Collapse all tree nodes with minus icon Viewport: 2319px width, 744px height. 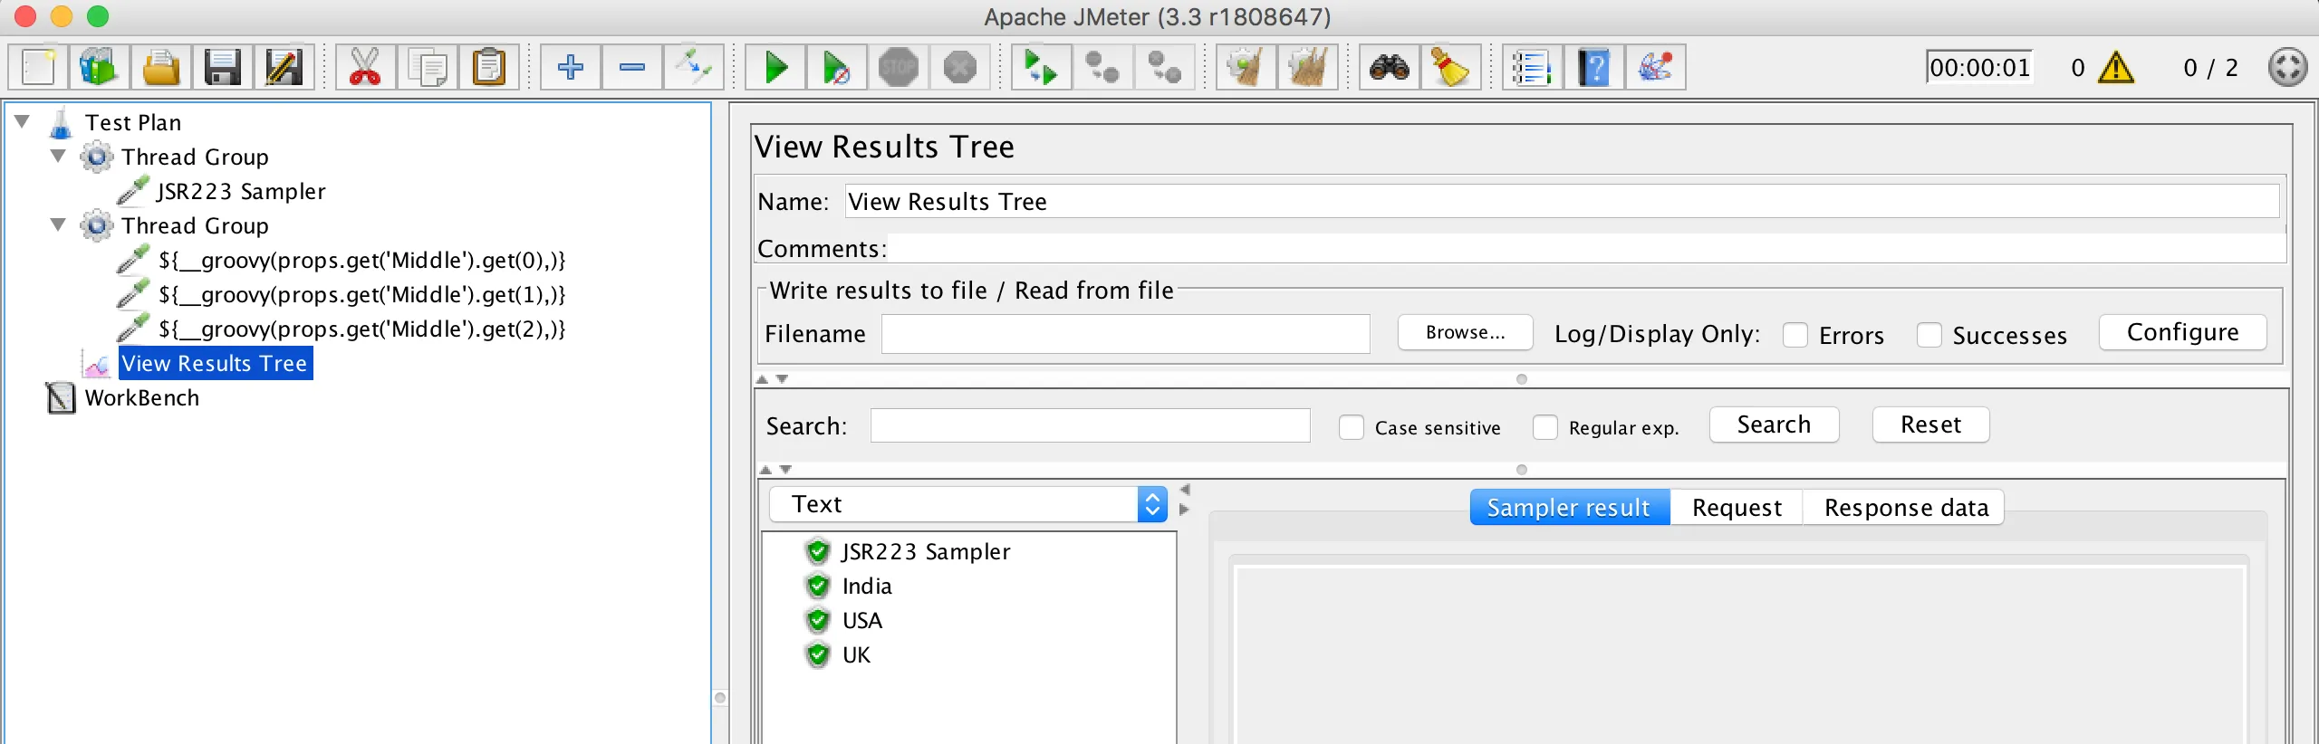631,67
